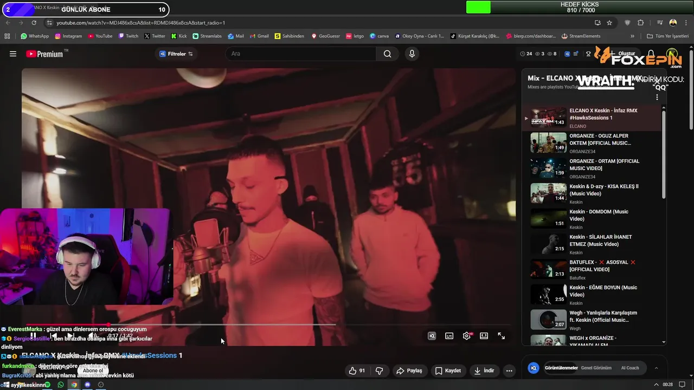Open the Streamlabs bookmark
Image resolution: width=694 pixels, height=390 pixels.
pos(207,36)
